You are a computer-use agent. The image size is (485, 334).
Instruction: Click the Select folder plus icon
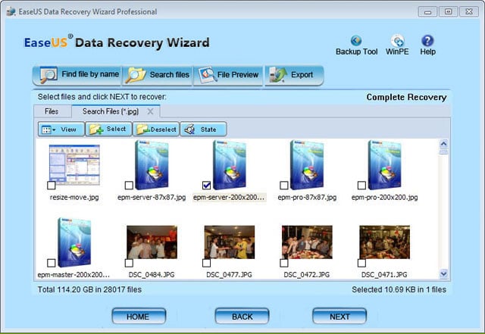[x=96, y=130]
